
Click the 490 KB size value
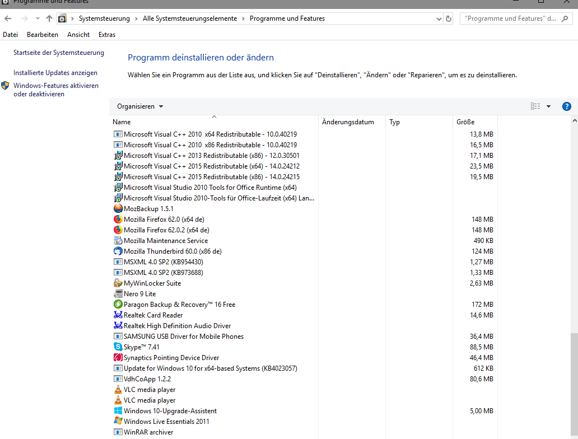point(483,241)
